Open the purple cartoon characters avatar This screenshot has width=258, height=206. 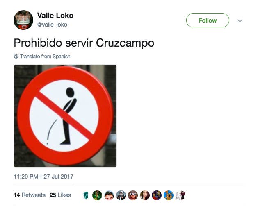(157, 195)
